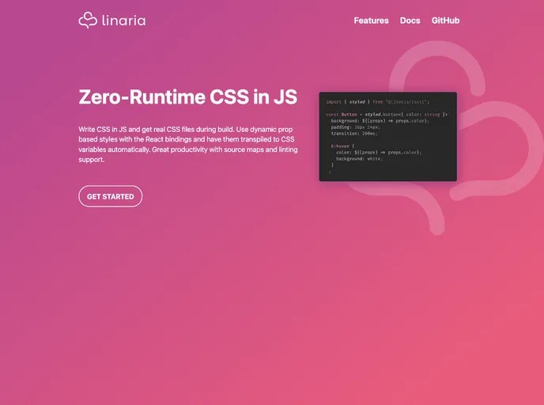Click the linaria cloud logo icon
This screenshot has width=544, height=405.
tap(88, 21)
